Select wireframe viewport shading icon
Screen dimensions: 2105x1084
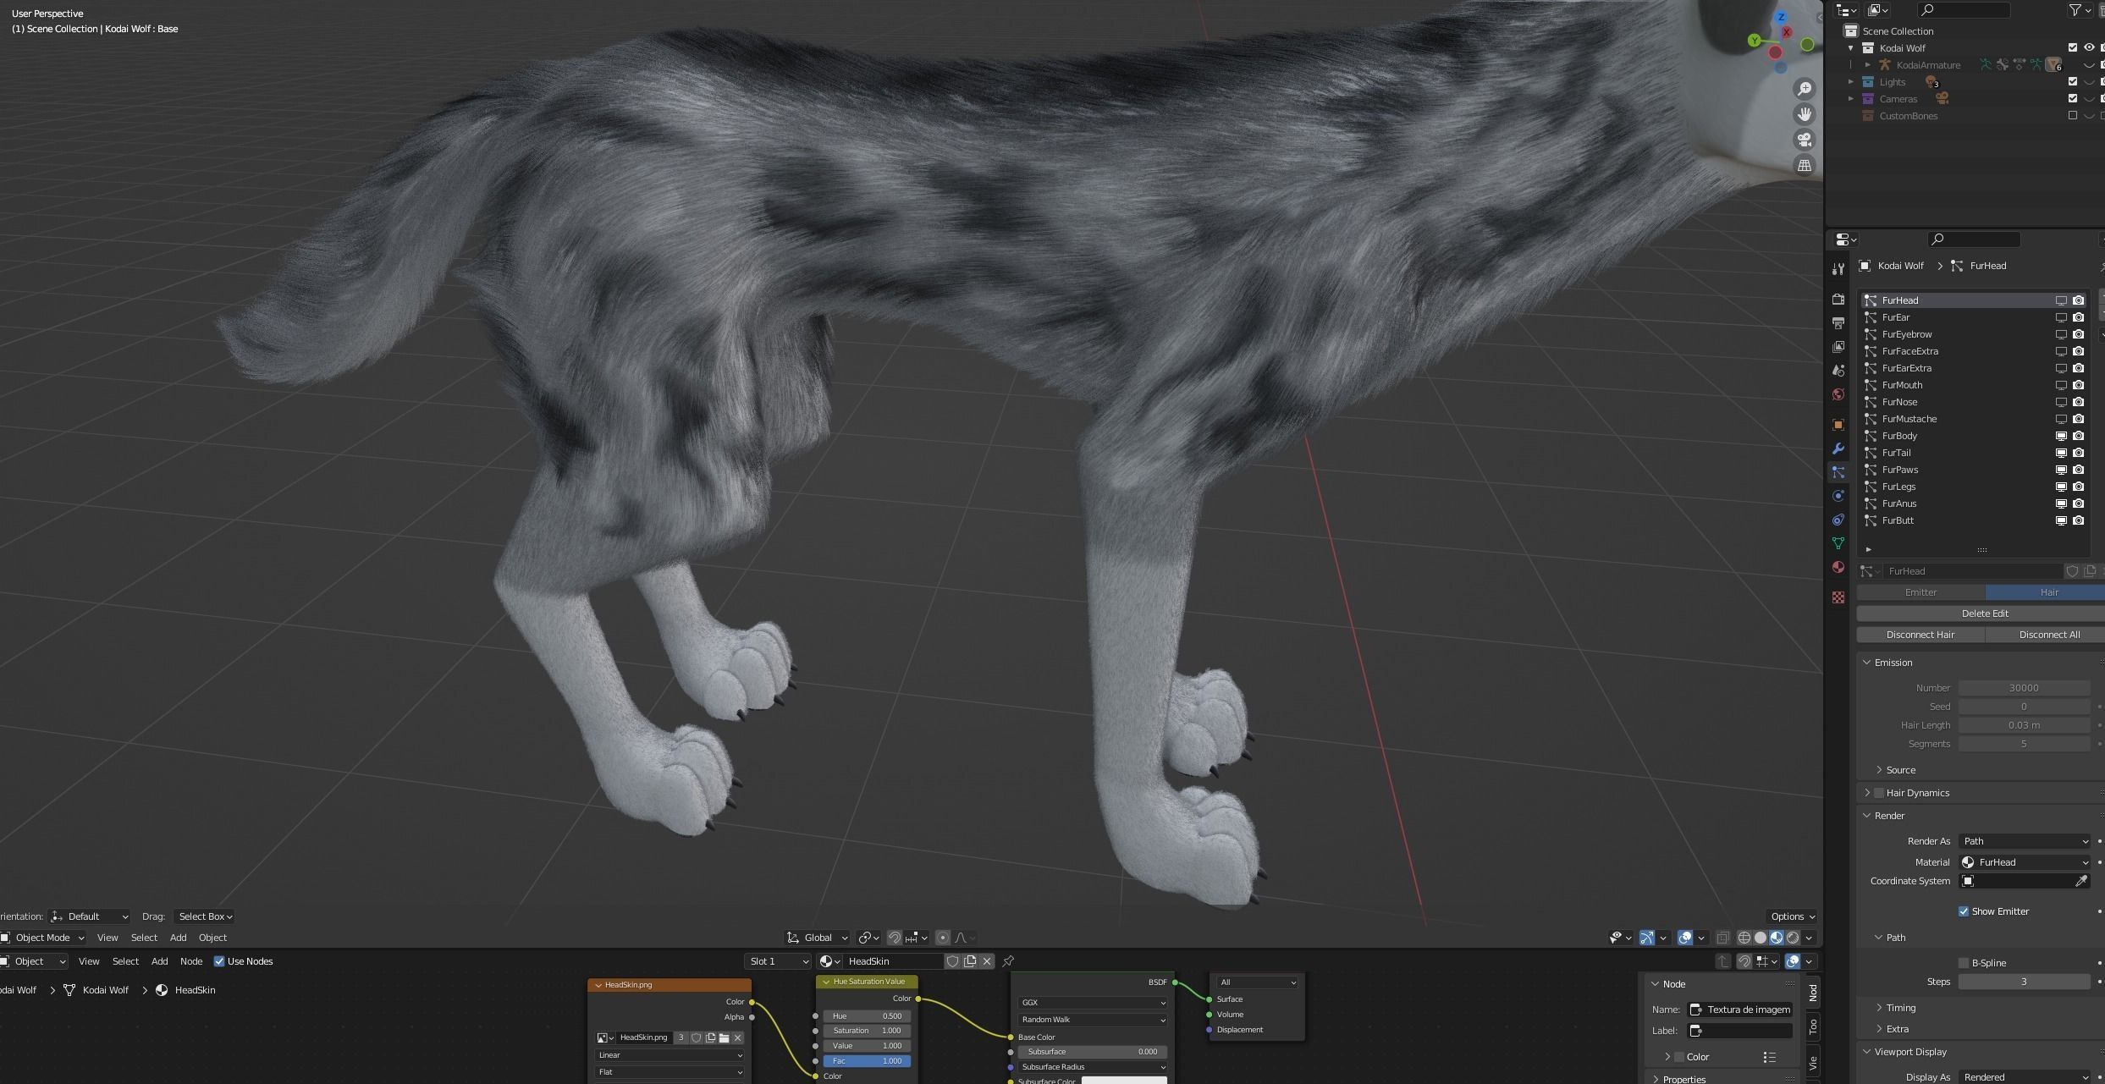[x=1744, y=938]
